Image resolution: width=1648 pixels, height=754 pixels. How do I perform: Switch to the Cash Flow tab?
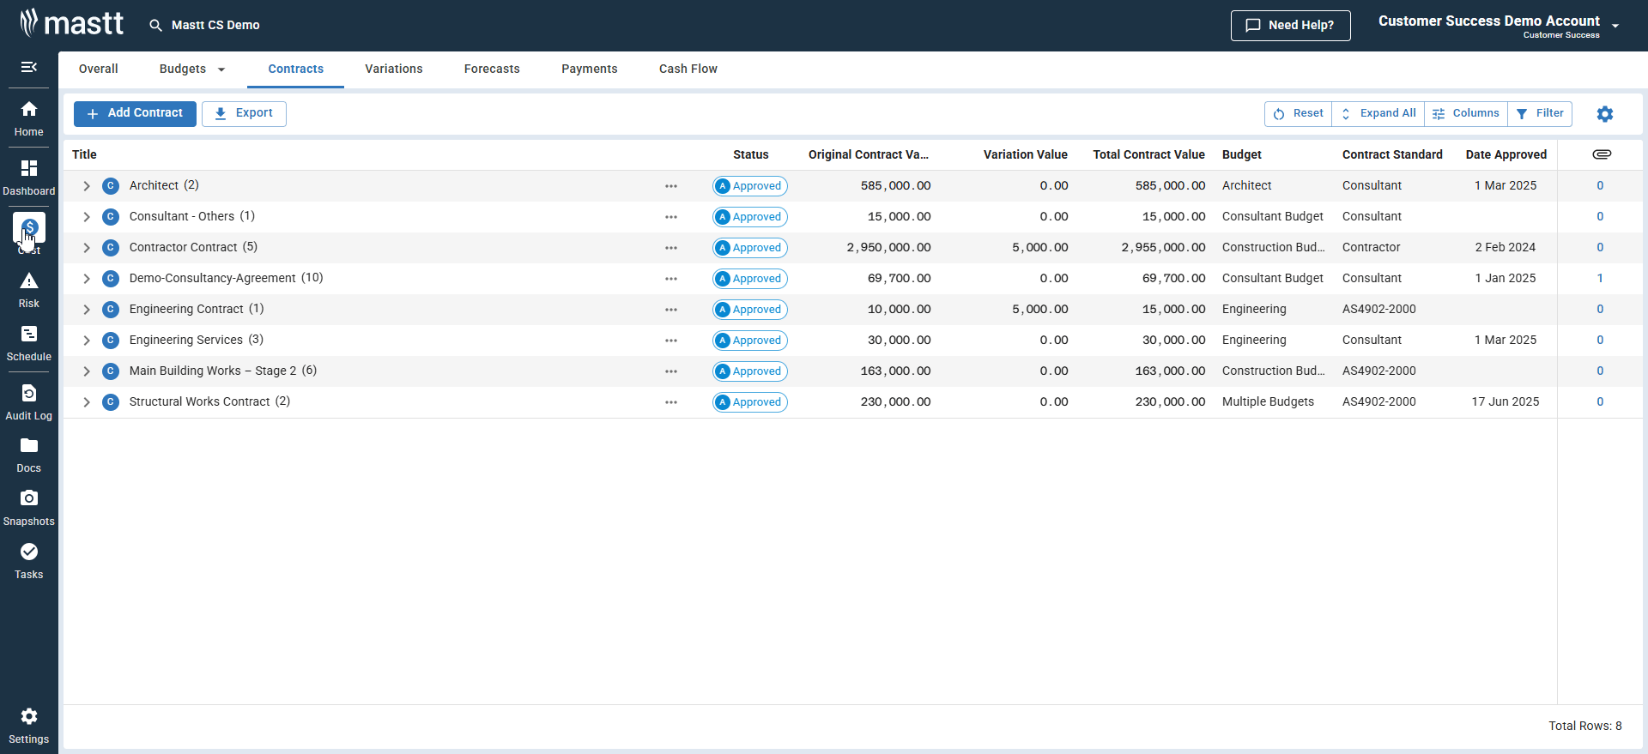pos(688,69)
